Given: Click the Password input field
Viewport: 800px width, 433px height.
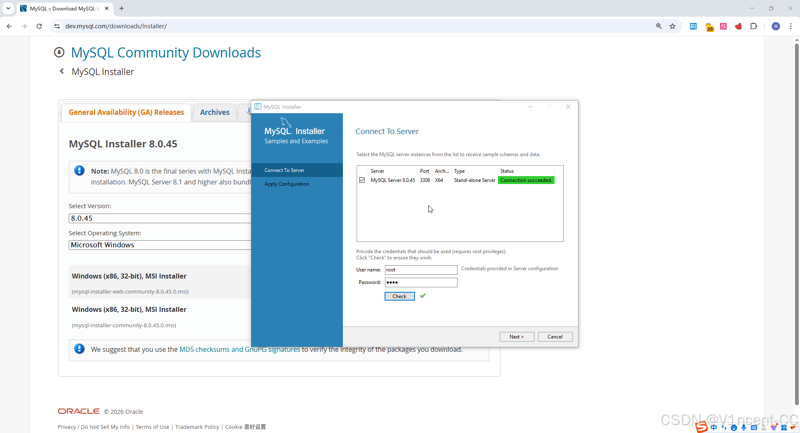Looking at the screenshot, I should 421,282.
